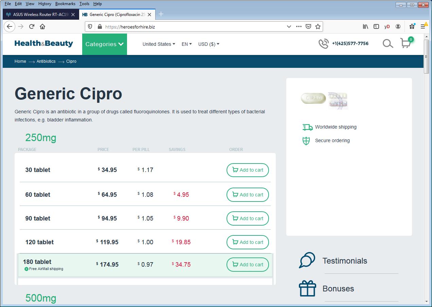The height and width of the screenshot is (307, 432).
Task: Open page actions three-dot menu
Action: [x=299, y=26]
